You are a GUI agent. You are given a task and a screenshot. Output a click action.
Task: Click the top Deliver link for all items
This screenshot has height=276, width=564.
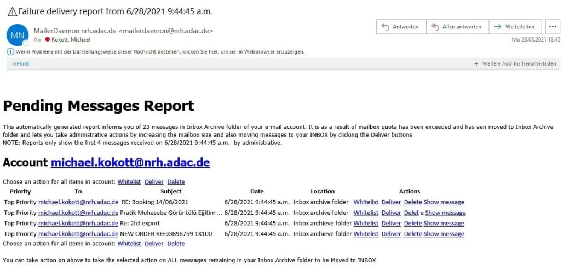tap(154, 182)
